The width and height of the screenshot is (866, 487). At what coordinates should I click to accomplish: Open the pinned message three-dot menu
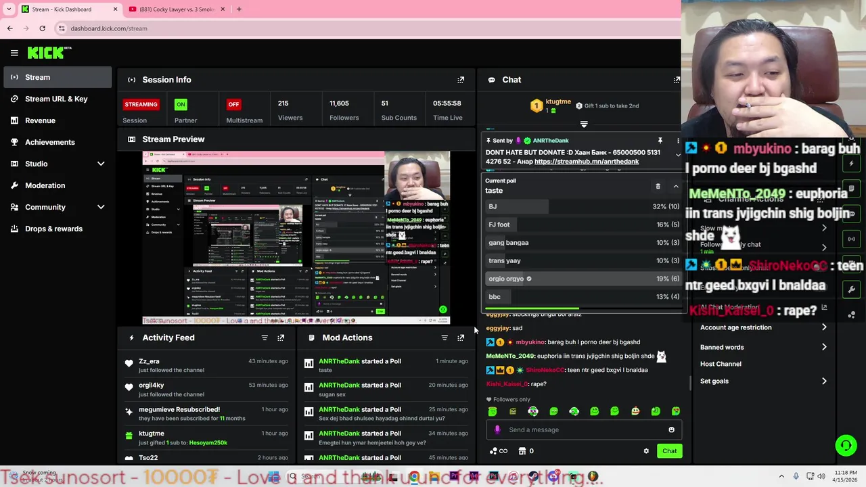678,141
